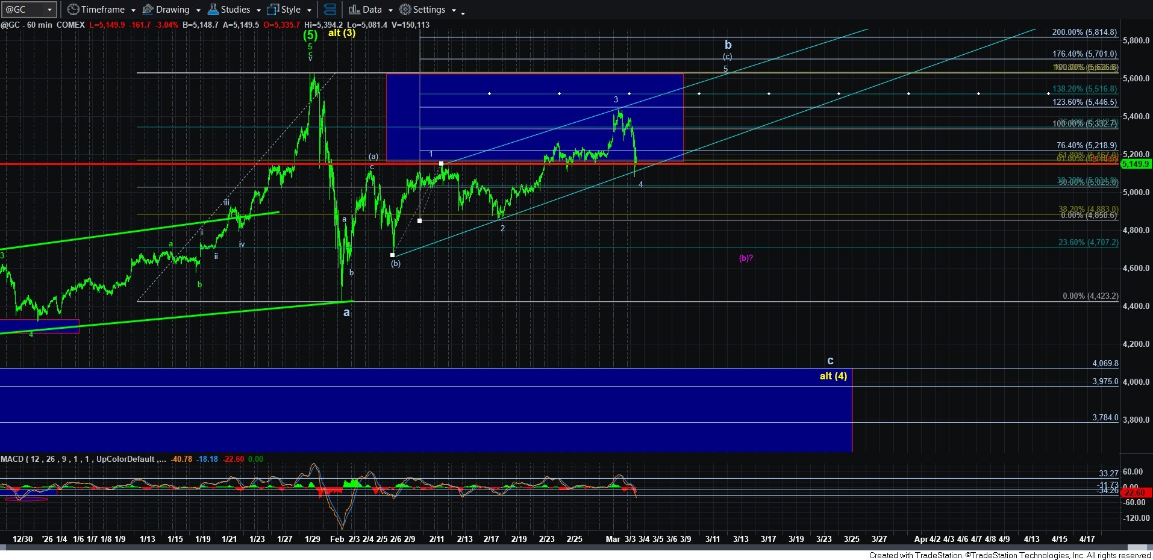This screenshot has width=1153, height=560.
Task: Select the red horizontal price line
Action: pyautogui.click(x=241, y=164)
